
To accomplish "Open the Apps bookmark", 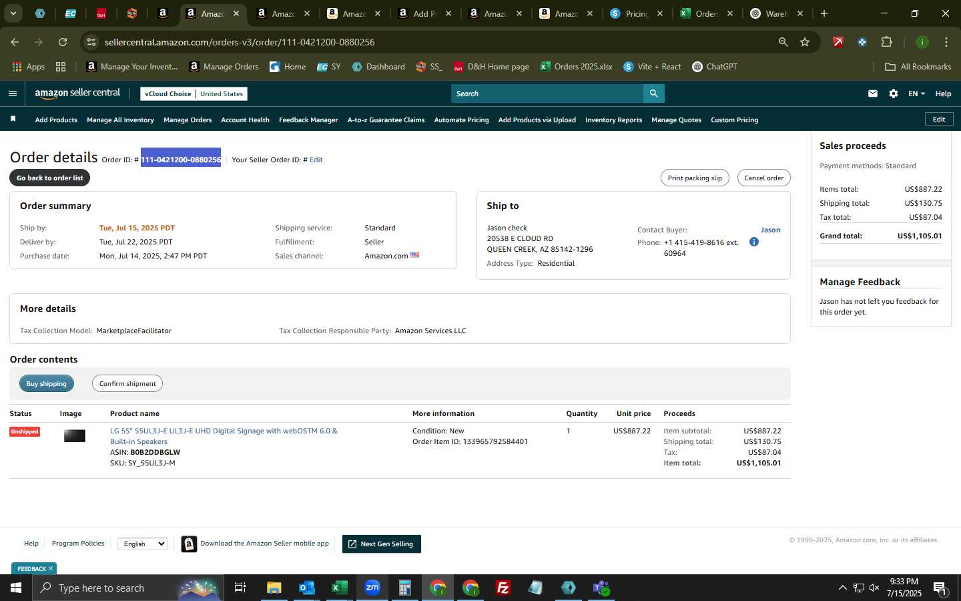I will 29,67.
